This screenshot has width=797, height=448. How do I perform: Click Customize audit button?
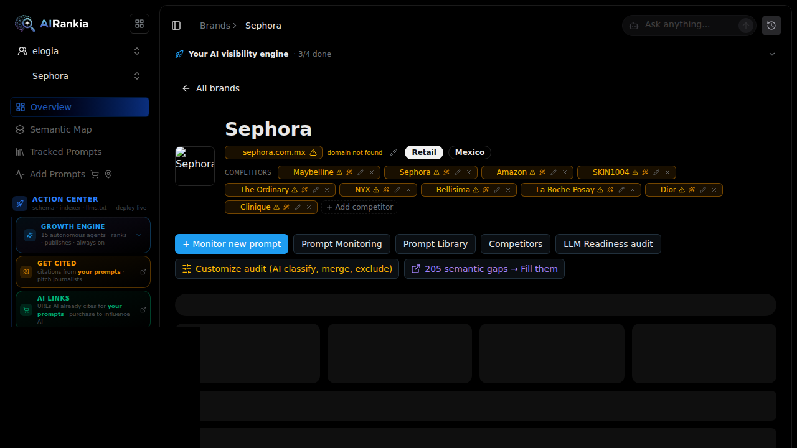287,269
